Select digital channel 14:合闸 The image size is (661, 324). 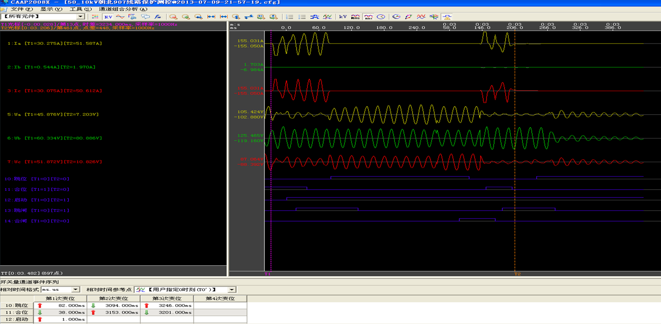coord(36,221)
